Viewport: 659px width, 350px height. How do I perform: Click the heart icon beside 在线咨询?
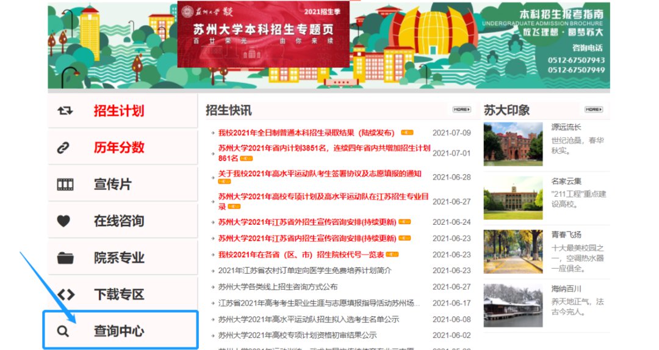coord(64,221)
